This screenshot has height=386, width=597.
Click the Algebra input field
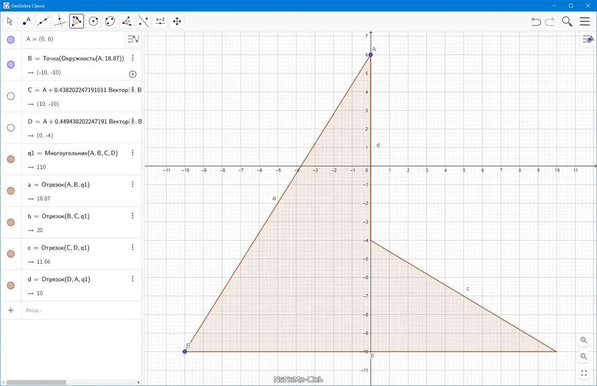(81, 310)
